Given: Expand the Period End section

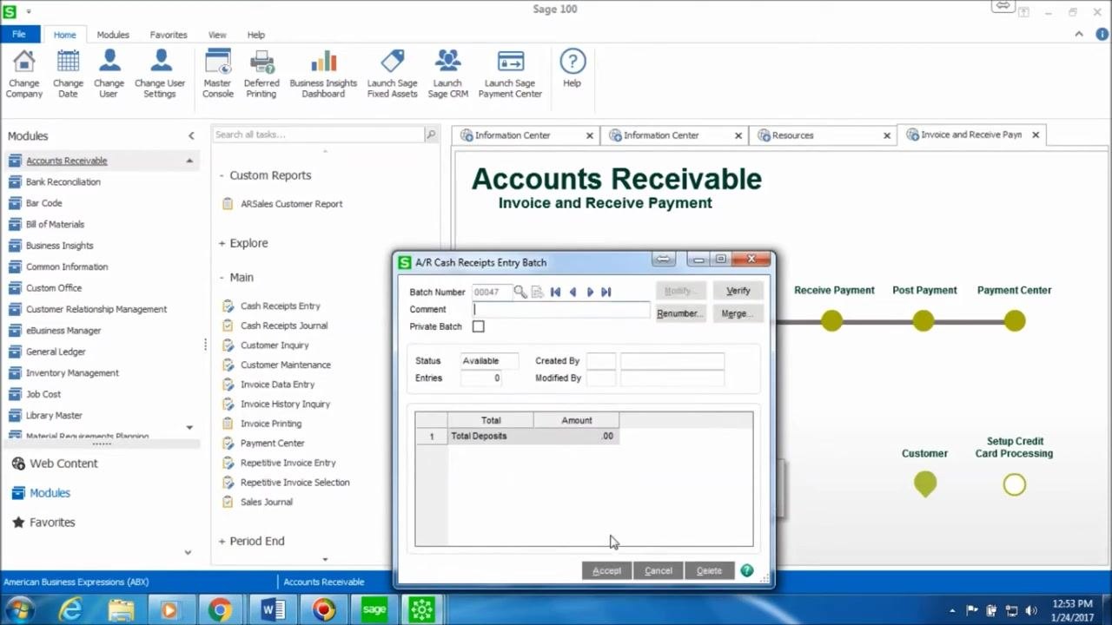Looking at the screenshot, I should pos(222,541).
